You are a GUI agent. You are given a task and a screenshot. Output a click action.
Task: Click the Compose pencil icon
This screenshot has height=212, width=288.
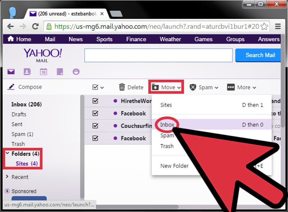[x=11, y=87]
